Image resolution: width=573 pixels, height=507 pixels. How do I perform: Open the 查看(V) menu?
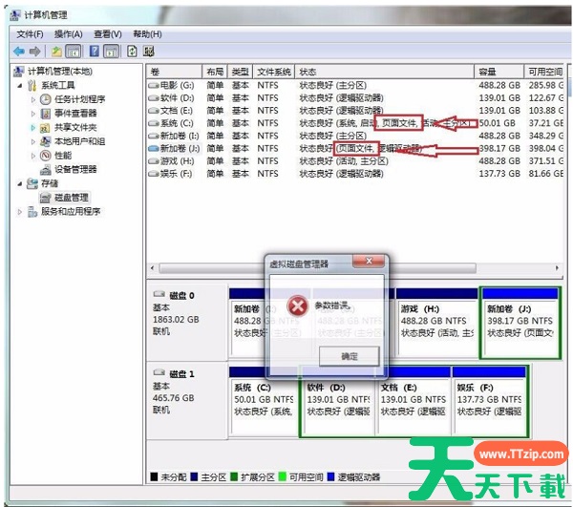108,34
